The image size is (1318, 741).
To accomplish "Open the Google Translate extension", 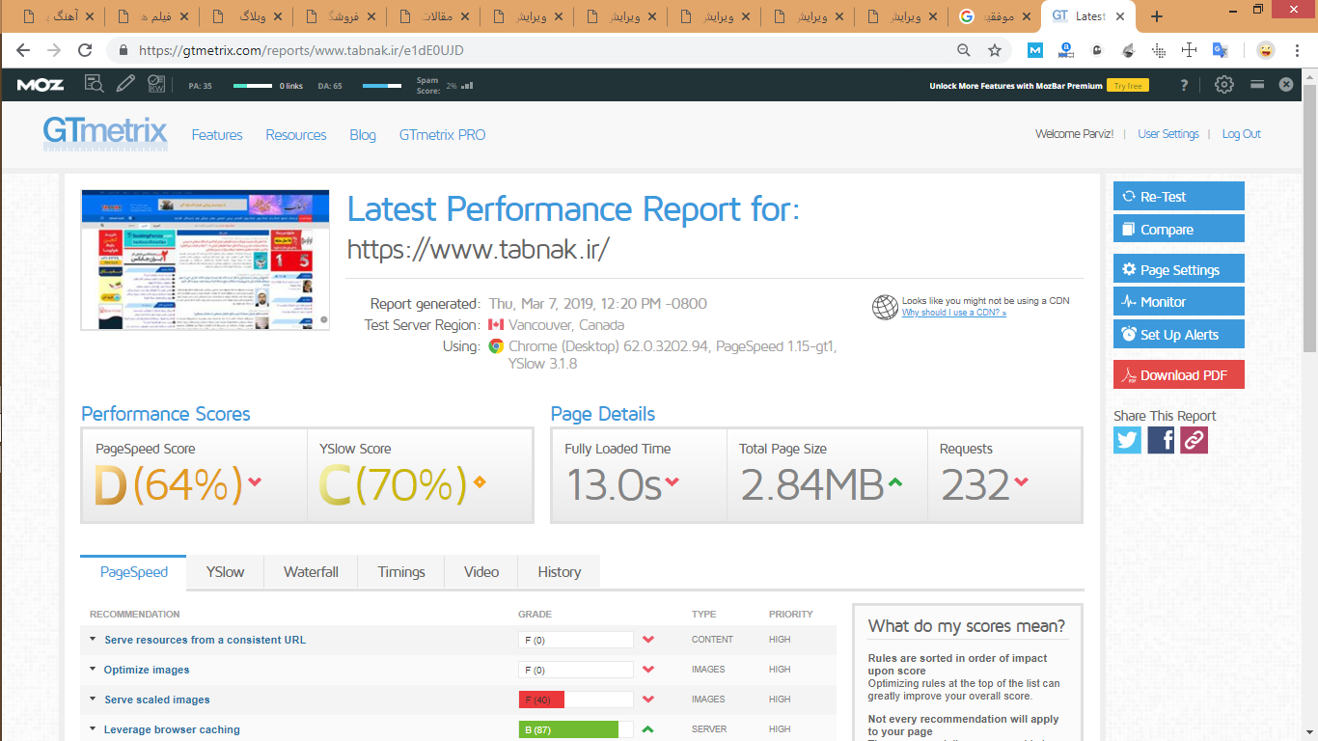I will click(x=1221, y=50).
